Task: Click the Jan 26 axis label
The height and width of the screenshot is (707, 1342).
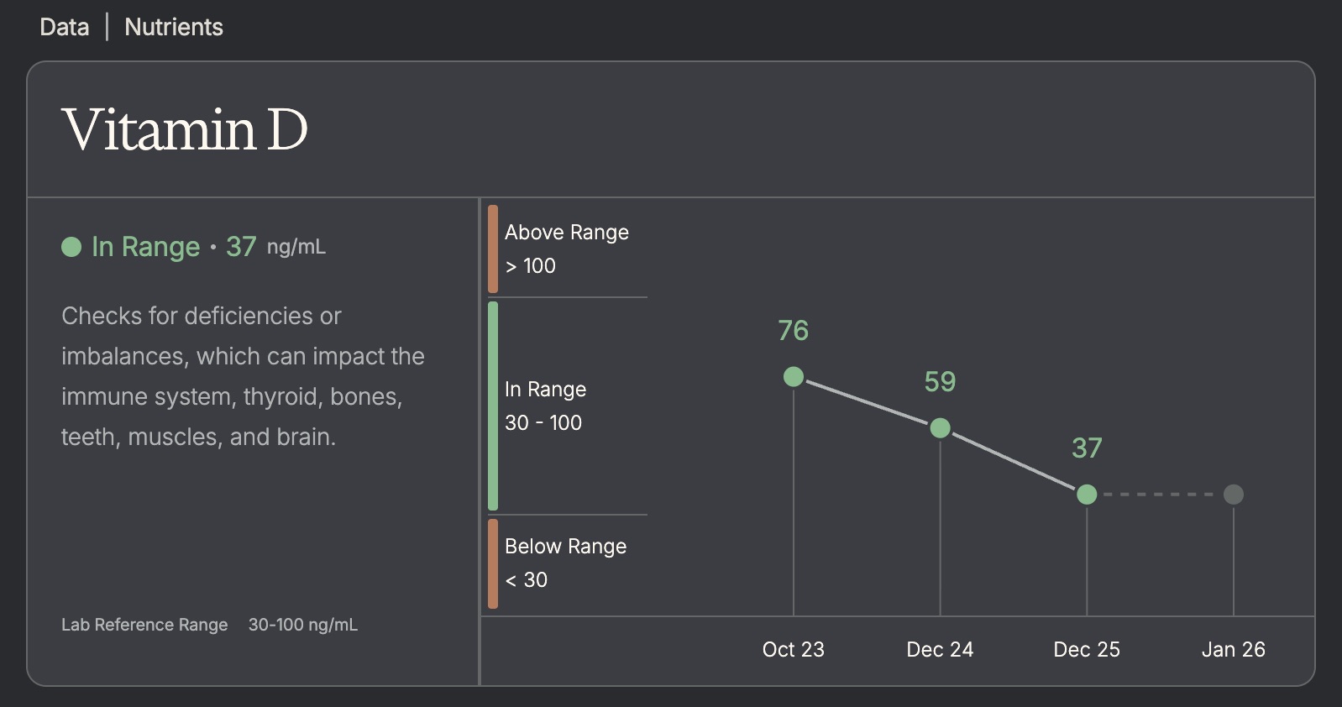Action: point(1233,649)
